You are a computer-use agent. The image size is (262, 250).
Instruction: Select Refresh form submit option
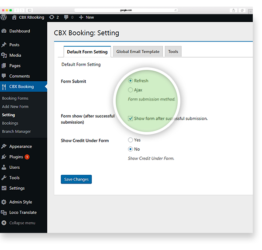click(x=130, y=81)
